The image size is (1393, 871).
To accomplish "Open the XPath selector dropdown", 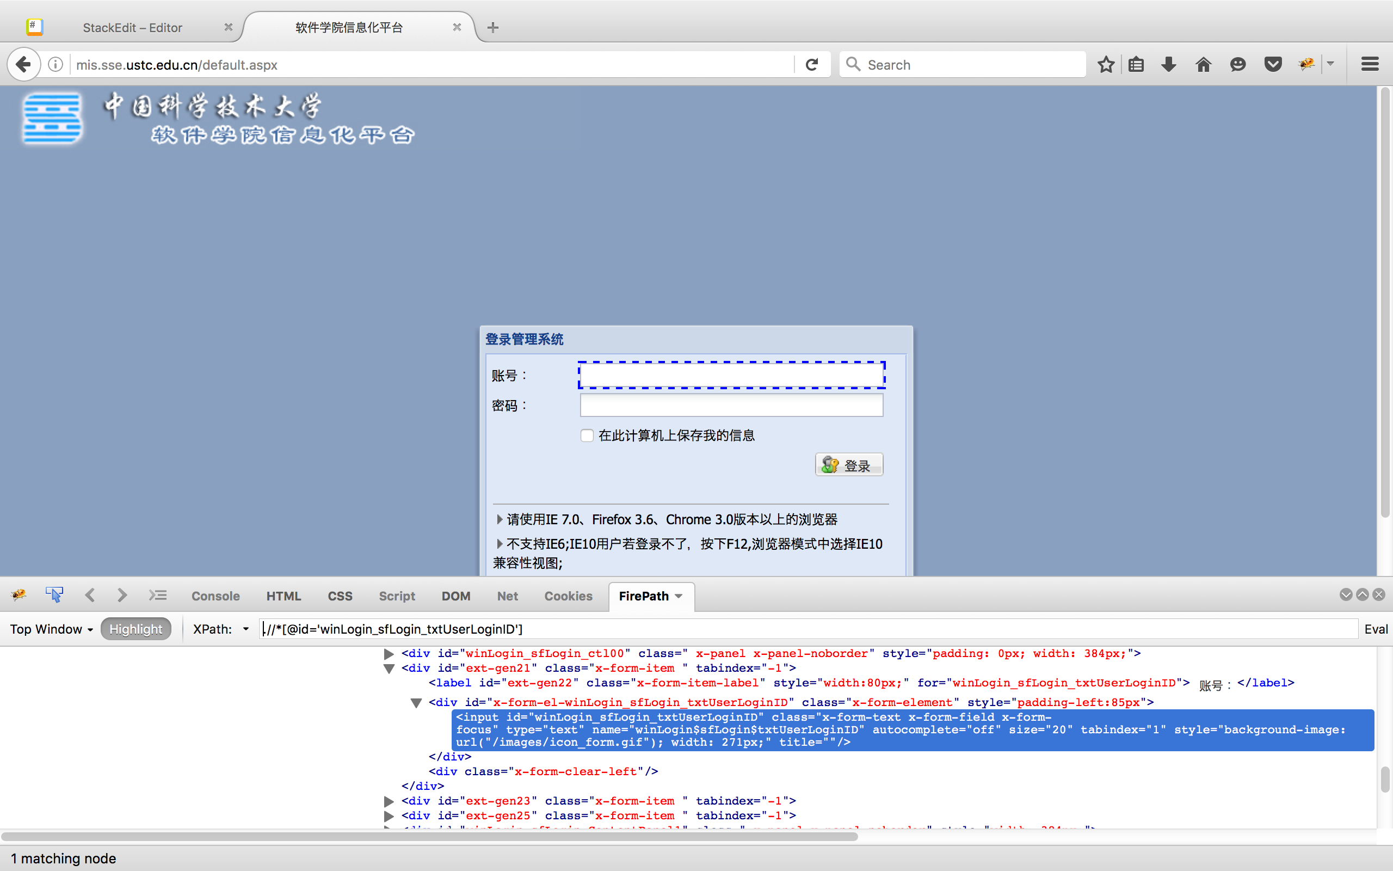I will pos(246,629).
